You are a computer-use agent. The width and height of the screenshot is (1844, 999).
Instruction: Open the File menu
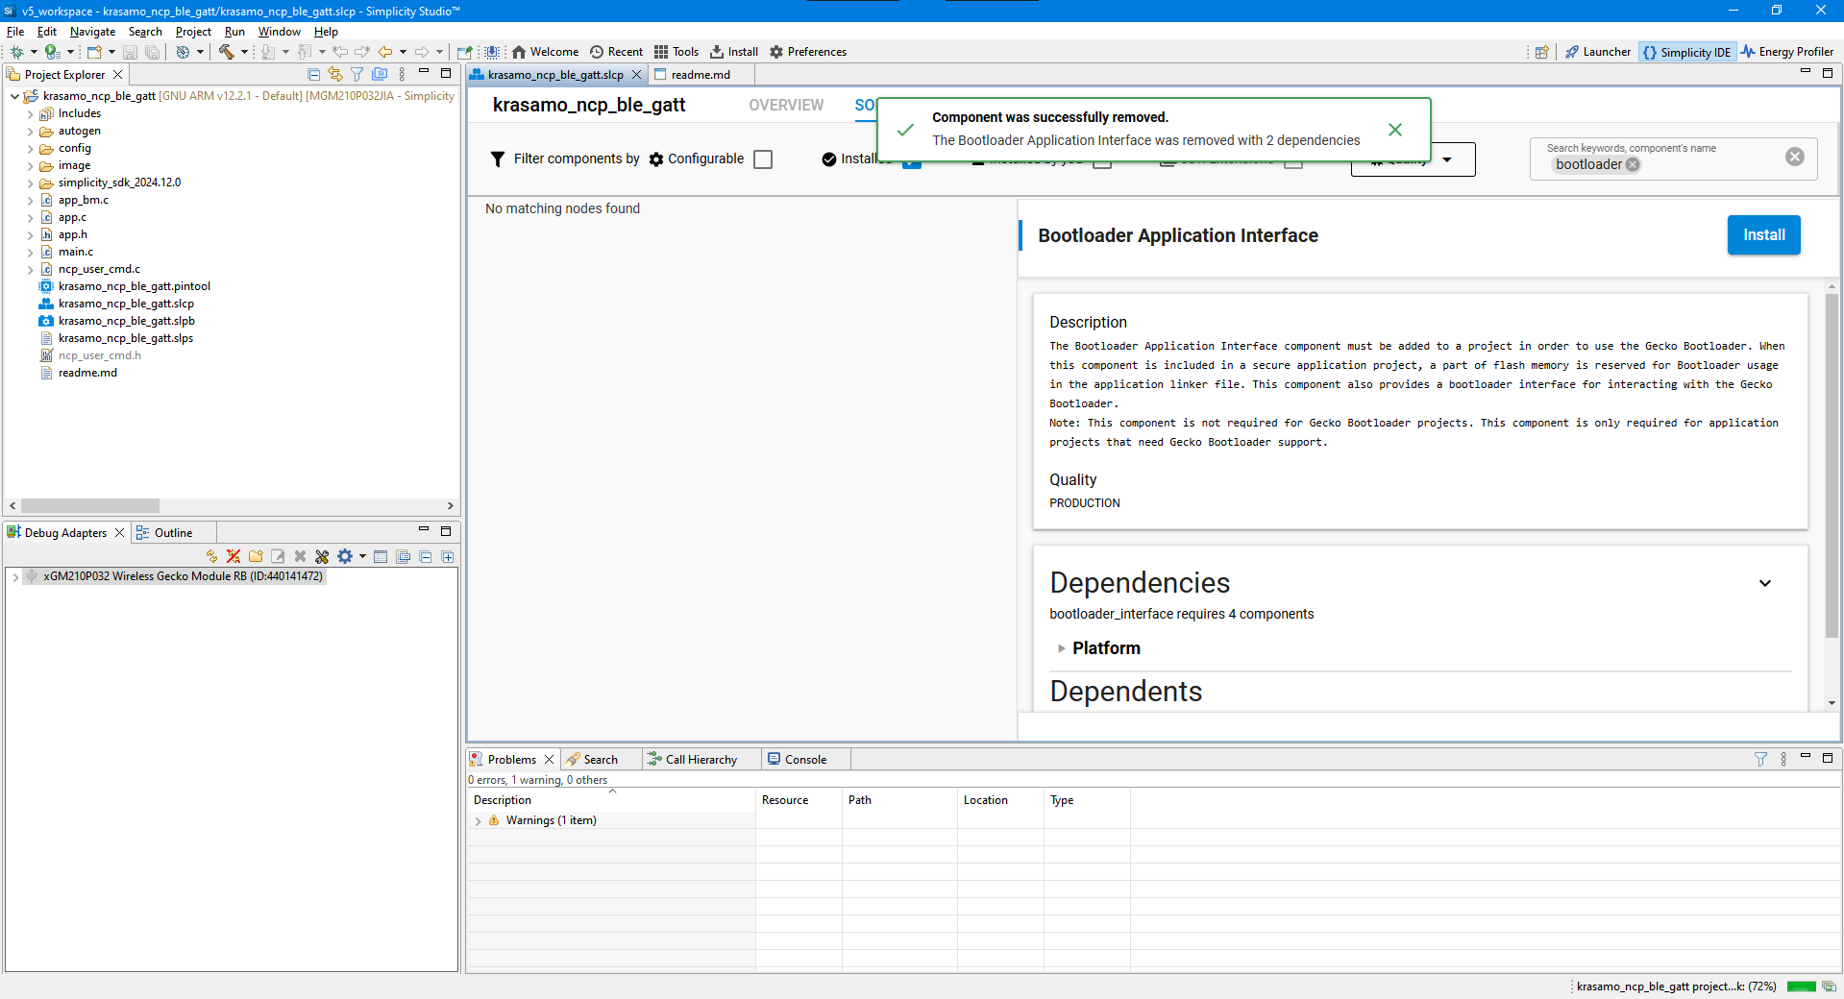(x=15, y=32)
